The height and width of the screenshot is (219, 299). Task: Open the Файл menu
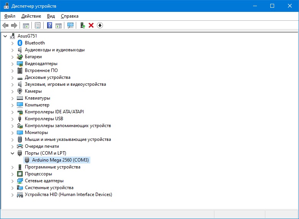click(x=10, y=16)
